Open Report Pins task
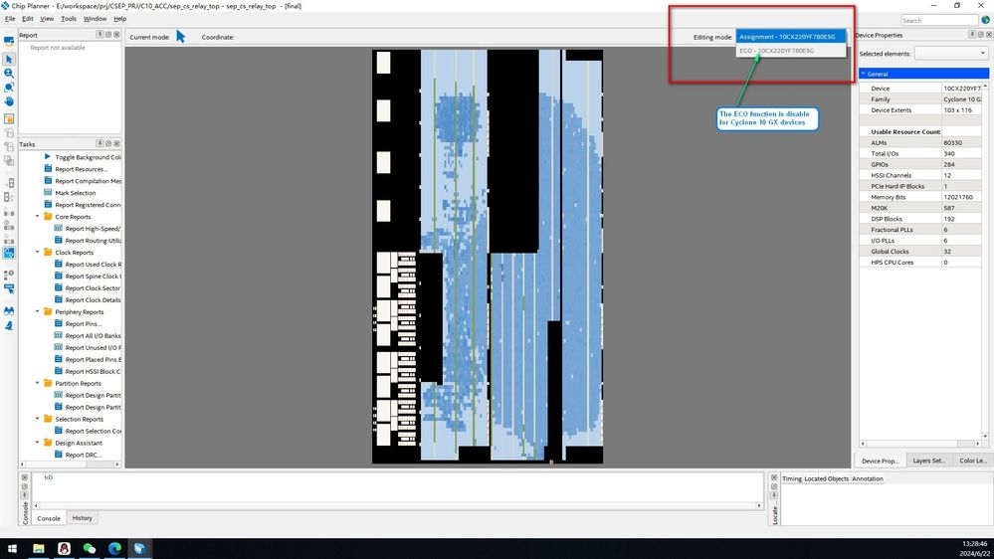 pos(78,324)
